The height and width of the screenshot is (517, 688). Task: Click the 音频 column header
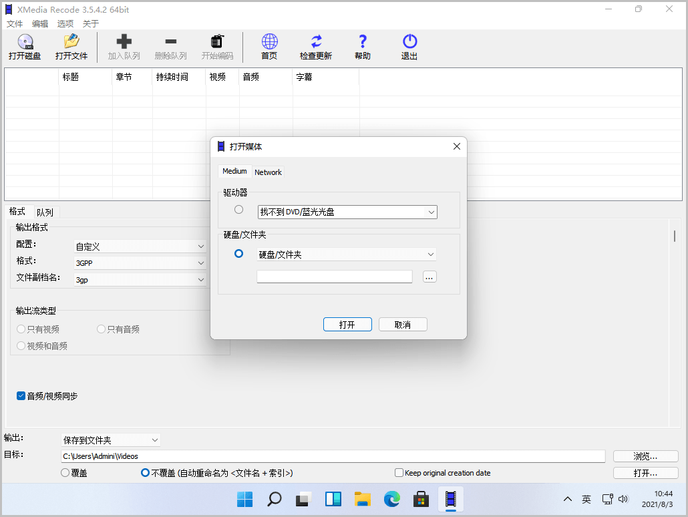pyautogui.click(x=266, y=77)
